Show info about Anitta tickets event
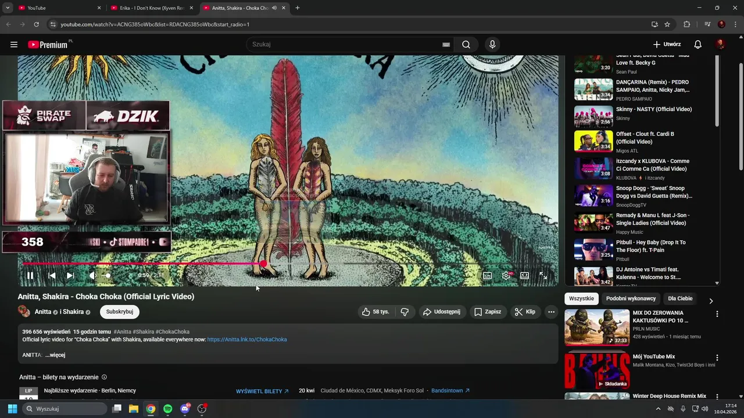This screenshot has width=744, height=418. tap(104, 377)
